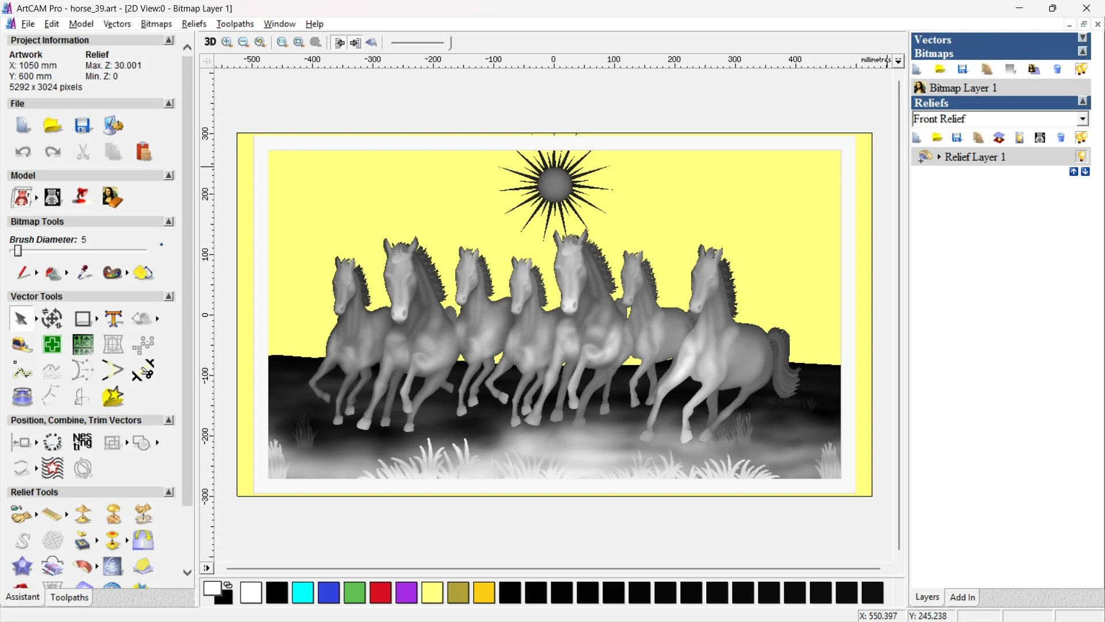1105x622 pixels.
Task: Select the Draw brush in Bitmap Tools
Action: (23, 272)
